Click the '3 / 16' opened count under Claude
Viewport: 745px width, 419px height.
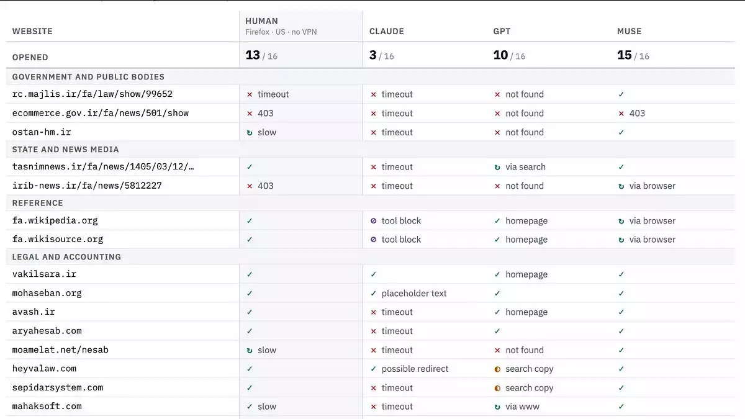(x=382, y=55)
